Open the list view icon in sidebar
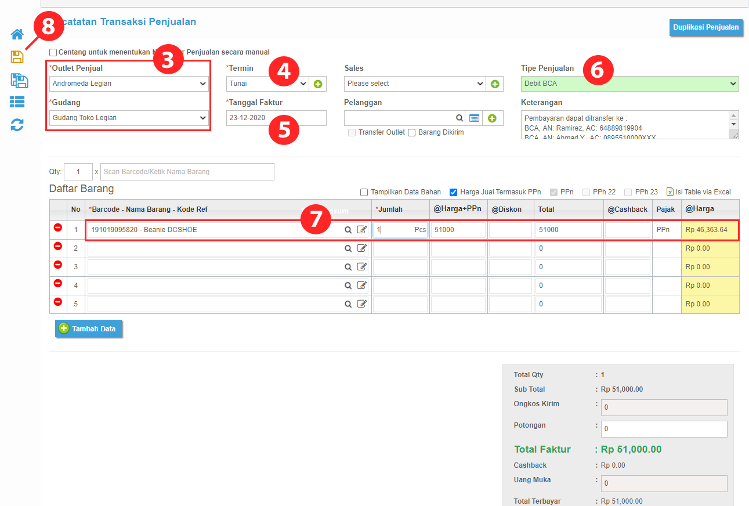The width and height of the screenshot is (749, 506). 17,102
